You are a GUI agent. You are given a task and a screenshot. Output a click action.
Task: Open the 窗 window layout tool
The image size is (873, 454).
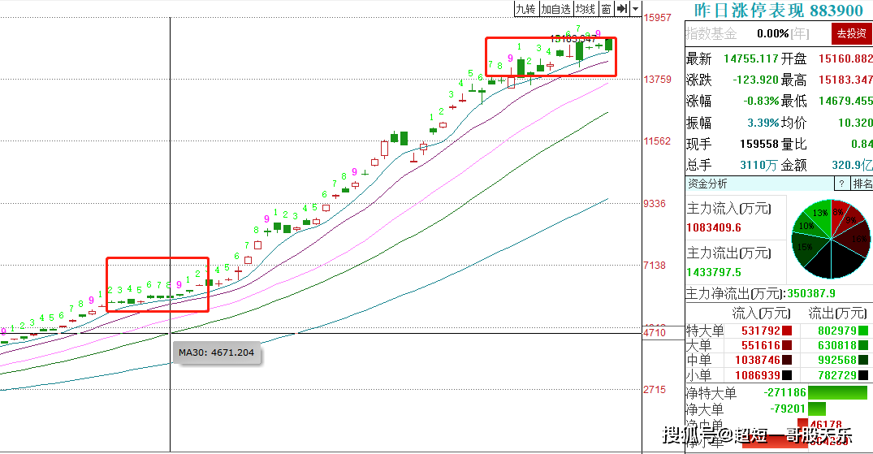click(607, 9)
